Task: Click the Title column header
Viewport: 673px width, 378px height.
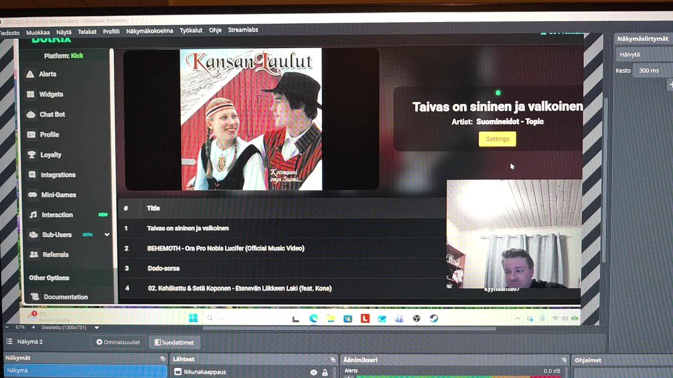Action: click(x=153, y=208)
